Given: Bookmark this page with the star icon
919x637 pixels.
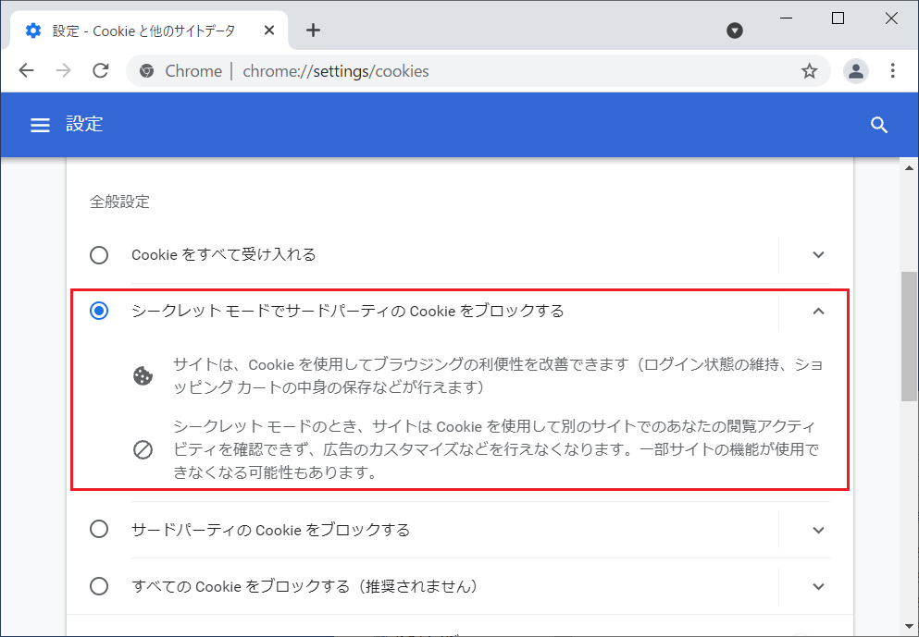Looking at the screenshot, I should tap(810, 71).
